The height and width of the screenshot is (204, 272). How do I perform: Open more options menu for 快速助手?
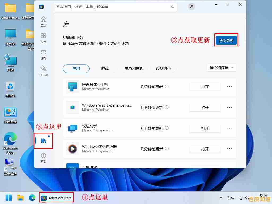pyautogui.click(x=229, y=128)
